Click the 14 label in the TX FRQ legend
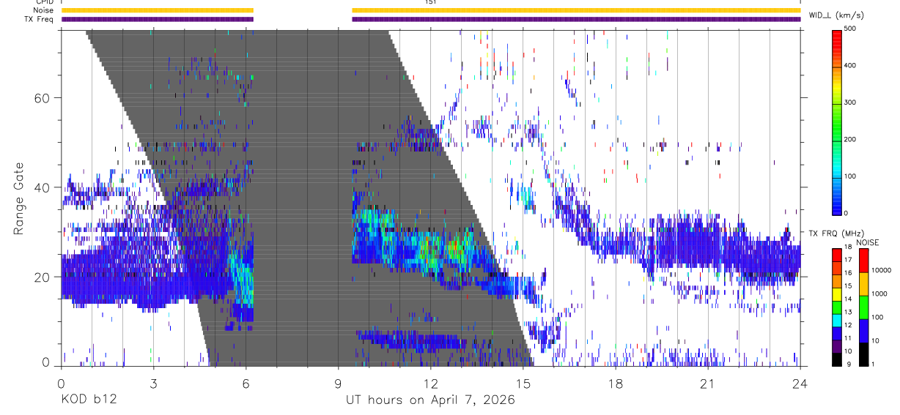Viewport: 900px width, 415px height. pyautogui.click(x=848, y=300)
